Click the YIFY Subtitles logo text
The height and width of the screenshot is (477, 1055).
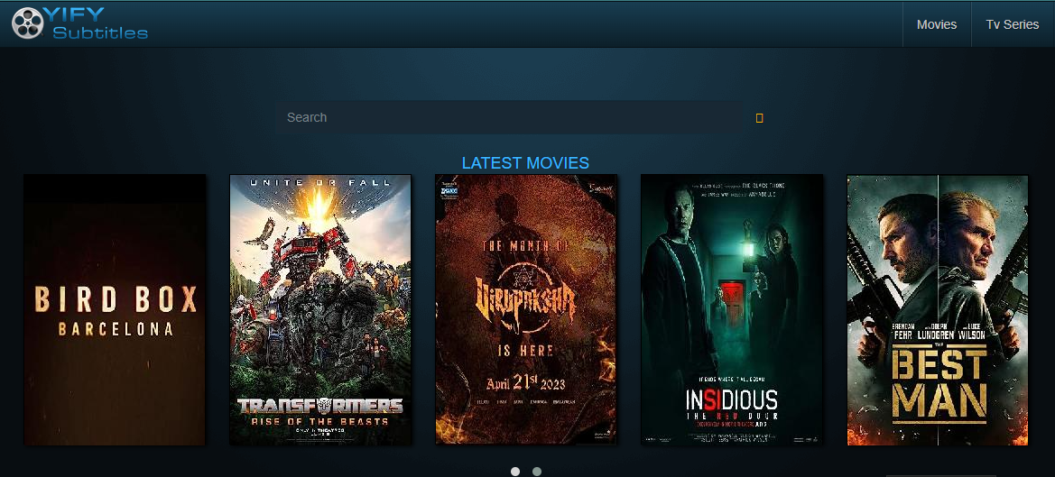click(99, 24)
